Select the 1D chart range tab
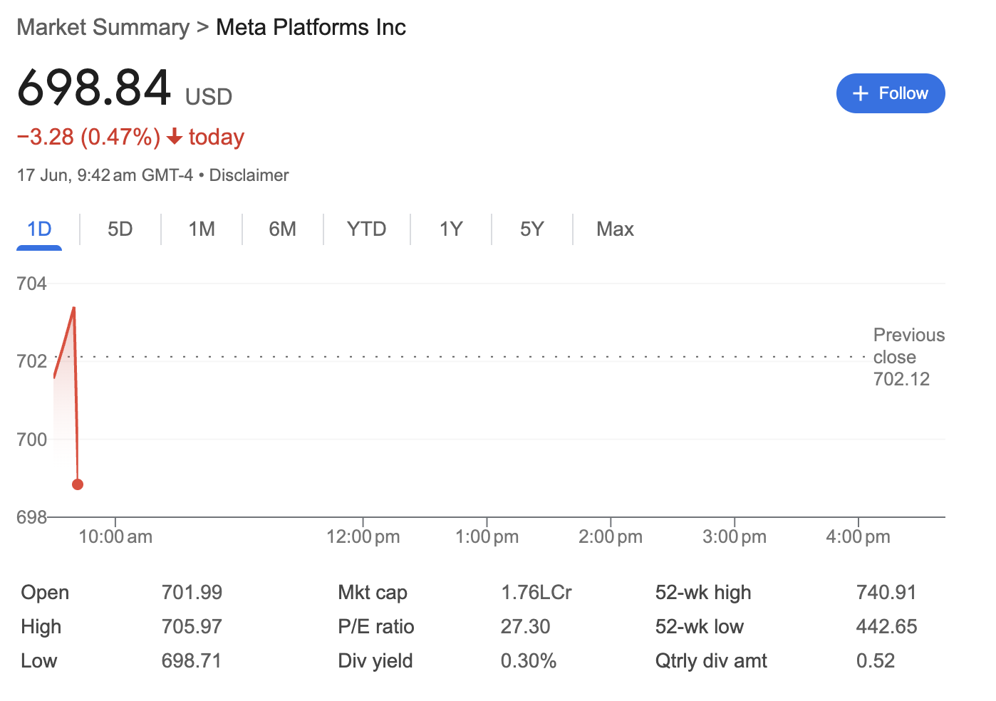 click(39, 229)
